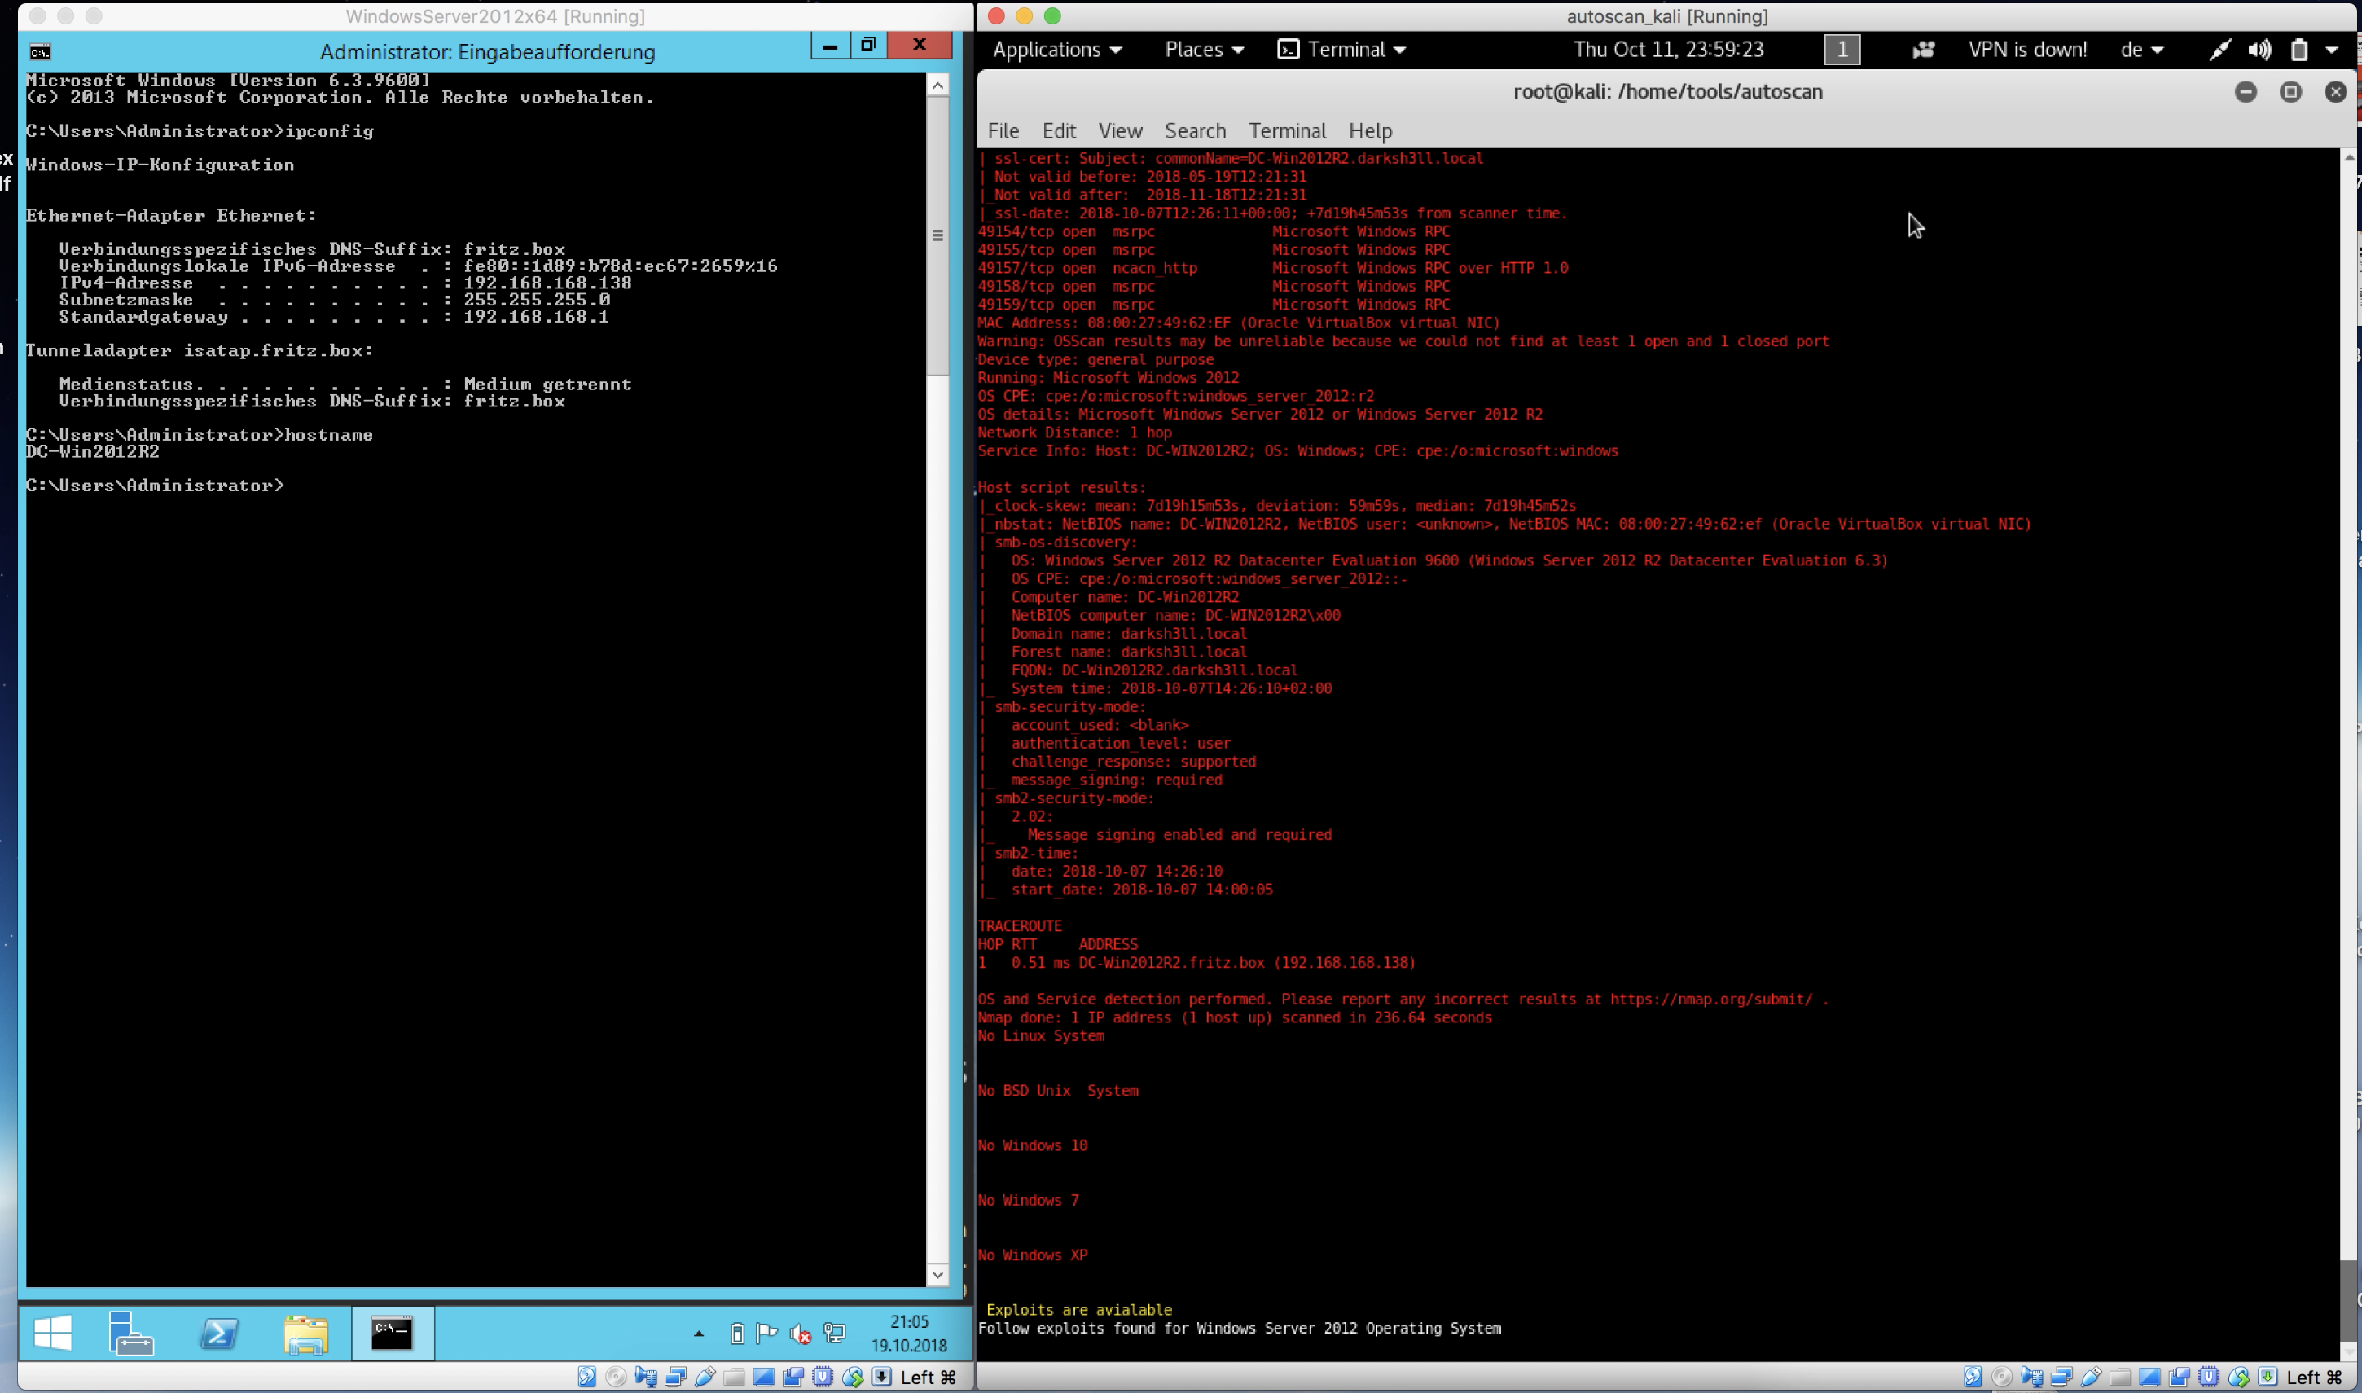
Task: Open audio indicator in WindowsServer2012x64 status bar
Action: click(646, 1377)
